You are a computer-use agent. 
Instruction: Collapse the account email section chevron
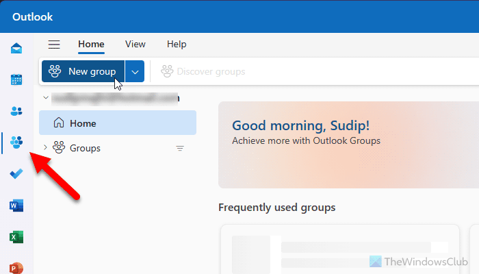click(45, 98)
